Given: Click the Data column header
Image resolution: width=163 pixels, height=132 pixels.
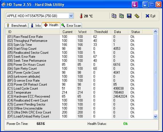Looking at the screenshot, I should coord(120,32).
